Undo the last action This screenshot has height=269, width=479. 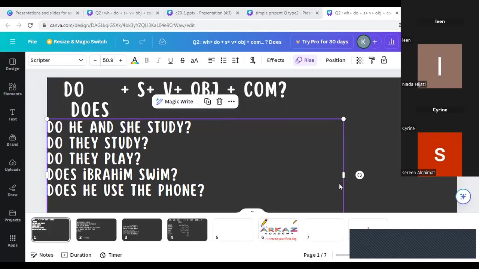126,42
